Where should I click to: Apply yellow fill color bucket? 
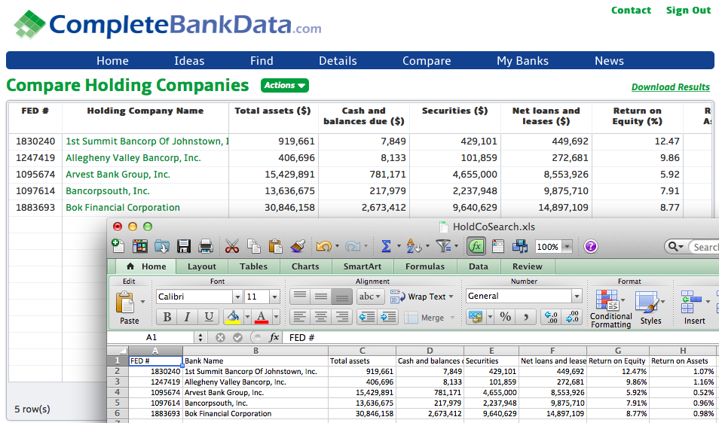(234, 317)
